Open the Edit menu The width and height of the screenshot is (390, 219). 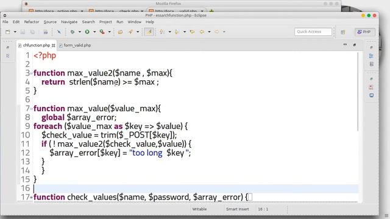[x=16, y=22]
